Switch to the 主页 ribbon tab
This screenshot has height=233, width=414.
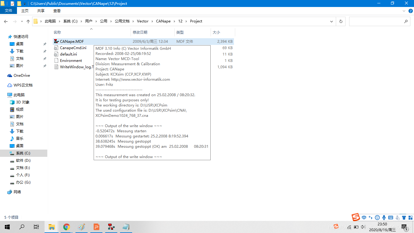[25, 11]
